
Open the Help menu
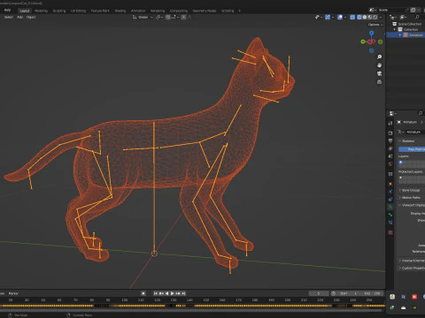pyautogui.click(x=7, y=10)
